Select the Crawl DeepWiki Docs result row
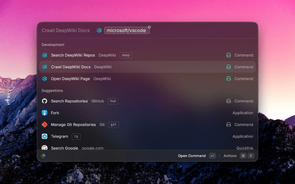 tap(147, 67)
